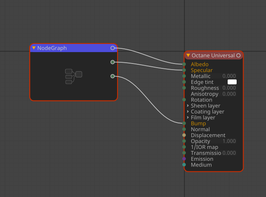Viewport: 266px width, 197px height.
Task: Collapse the NodeGraph node with its triangle
Action: pos(34,48)
